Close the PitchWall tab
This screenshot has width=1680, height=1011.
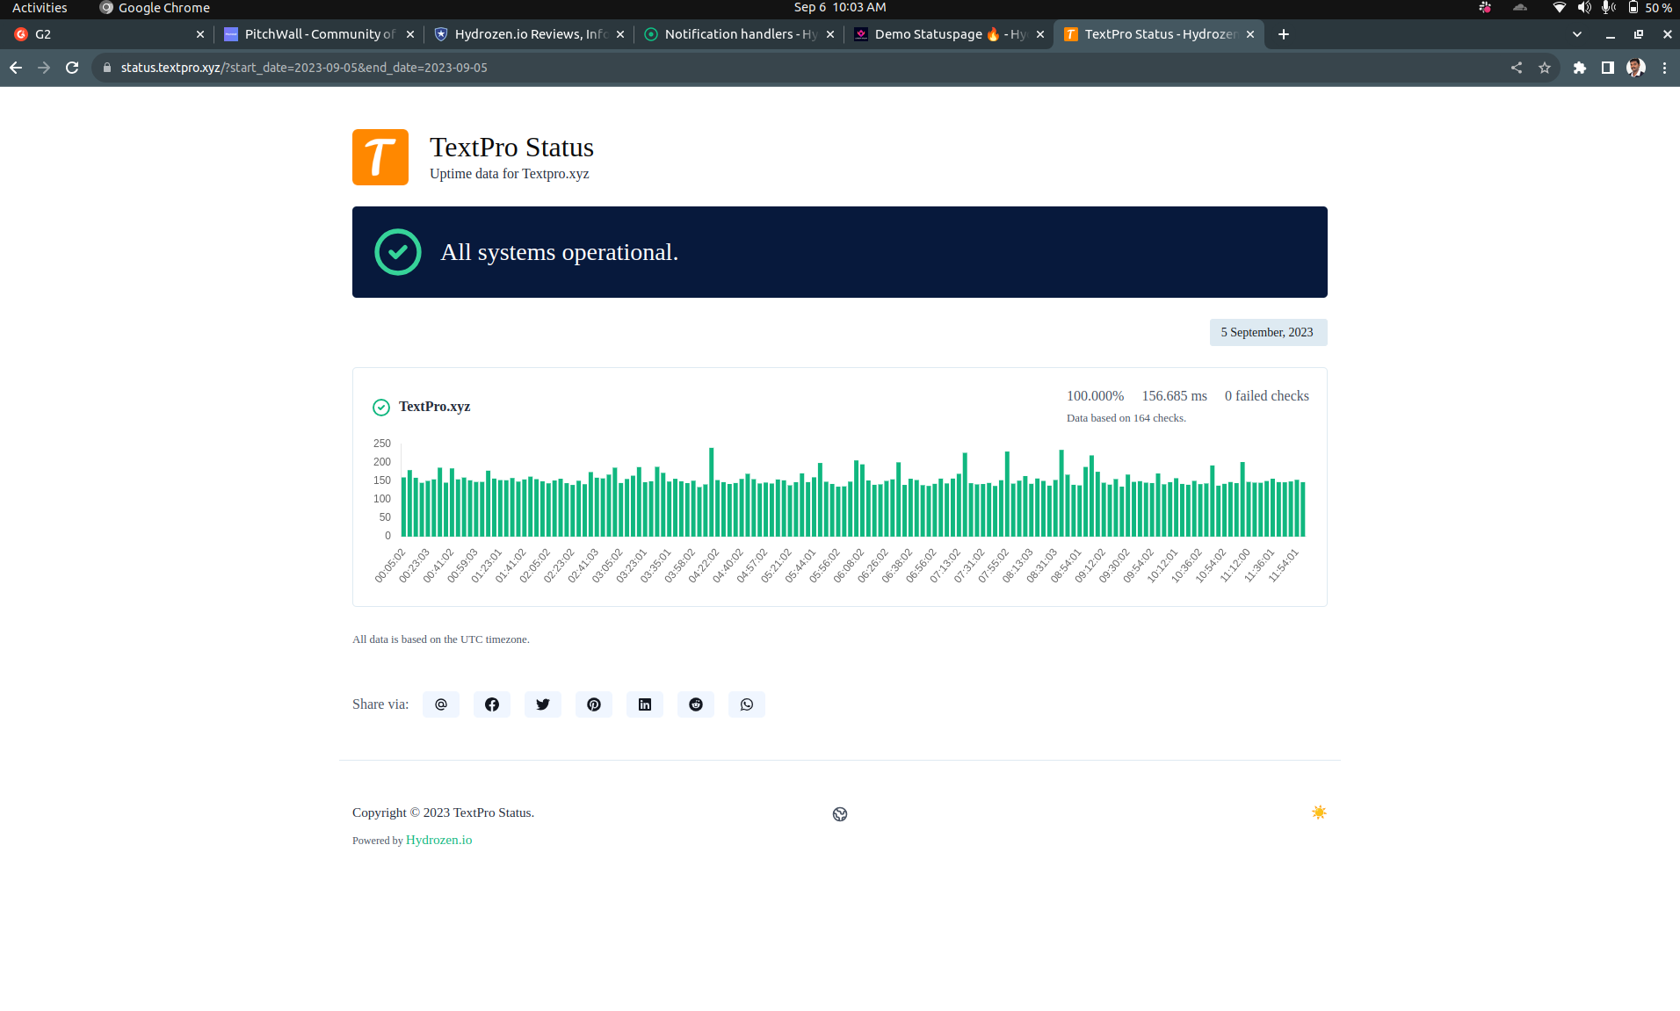pyautogui.click(x=410, y=34)
